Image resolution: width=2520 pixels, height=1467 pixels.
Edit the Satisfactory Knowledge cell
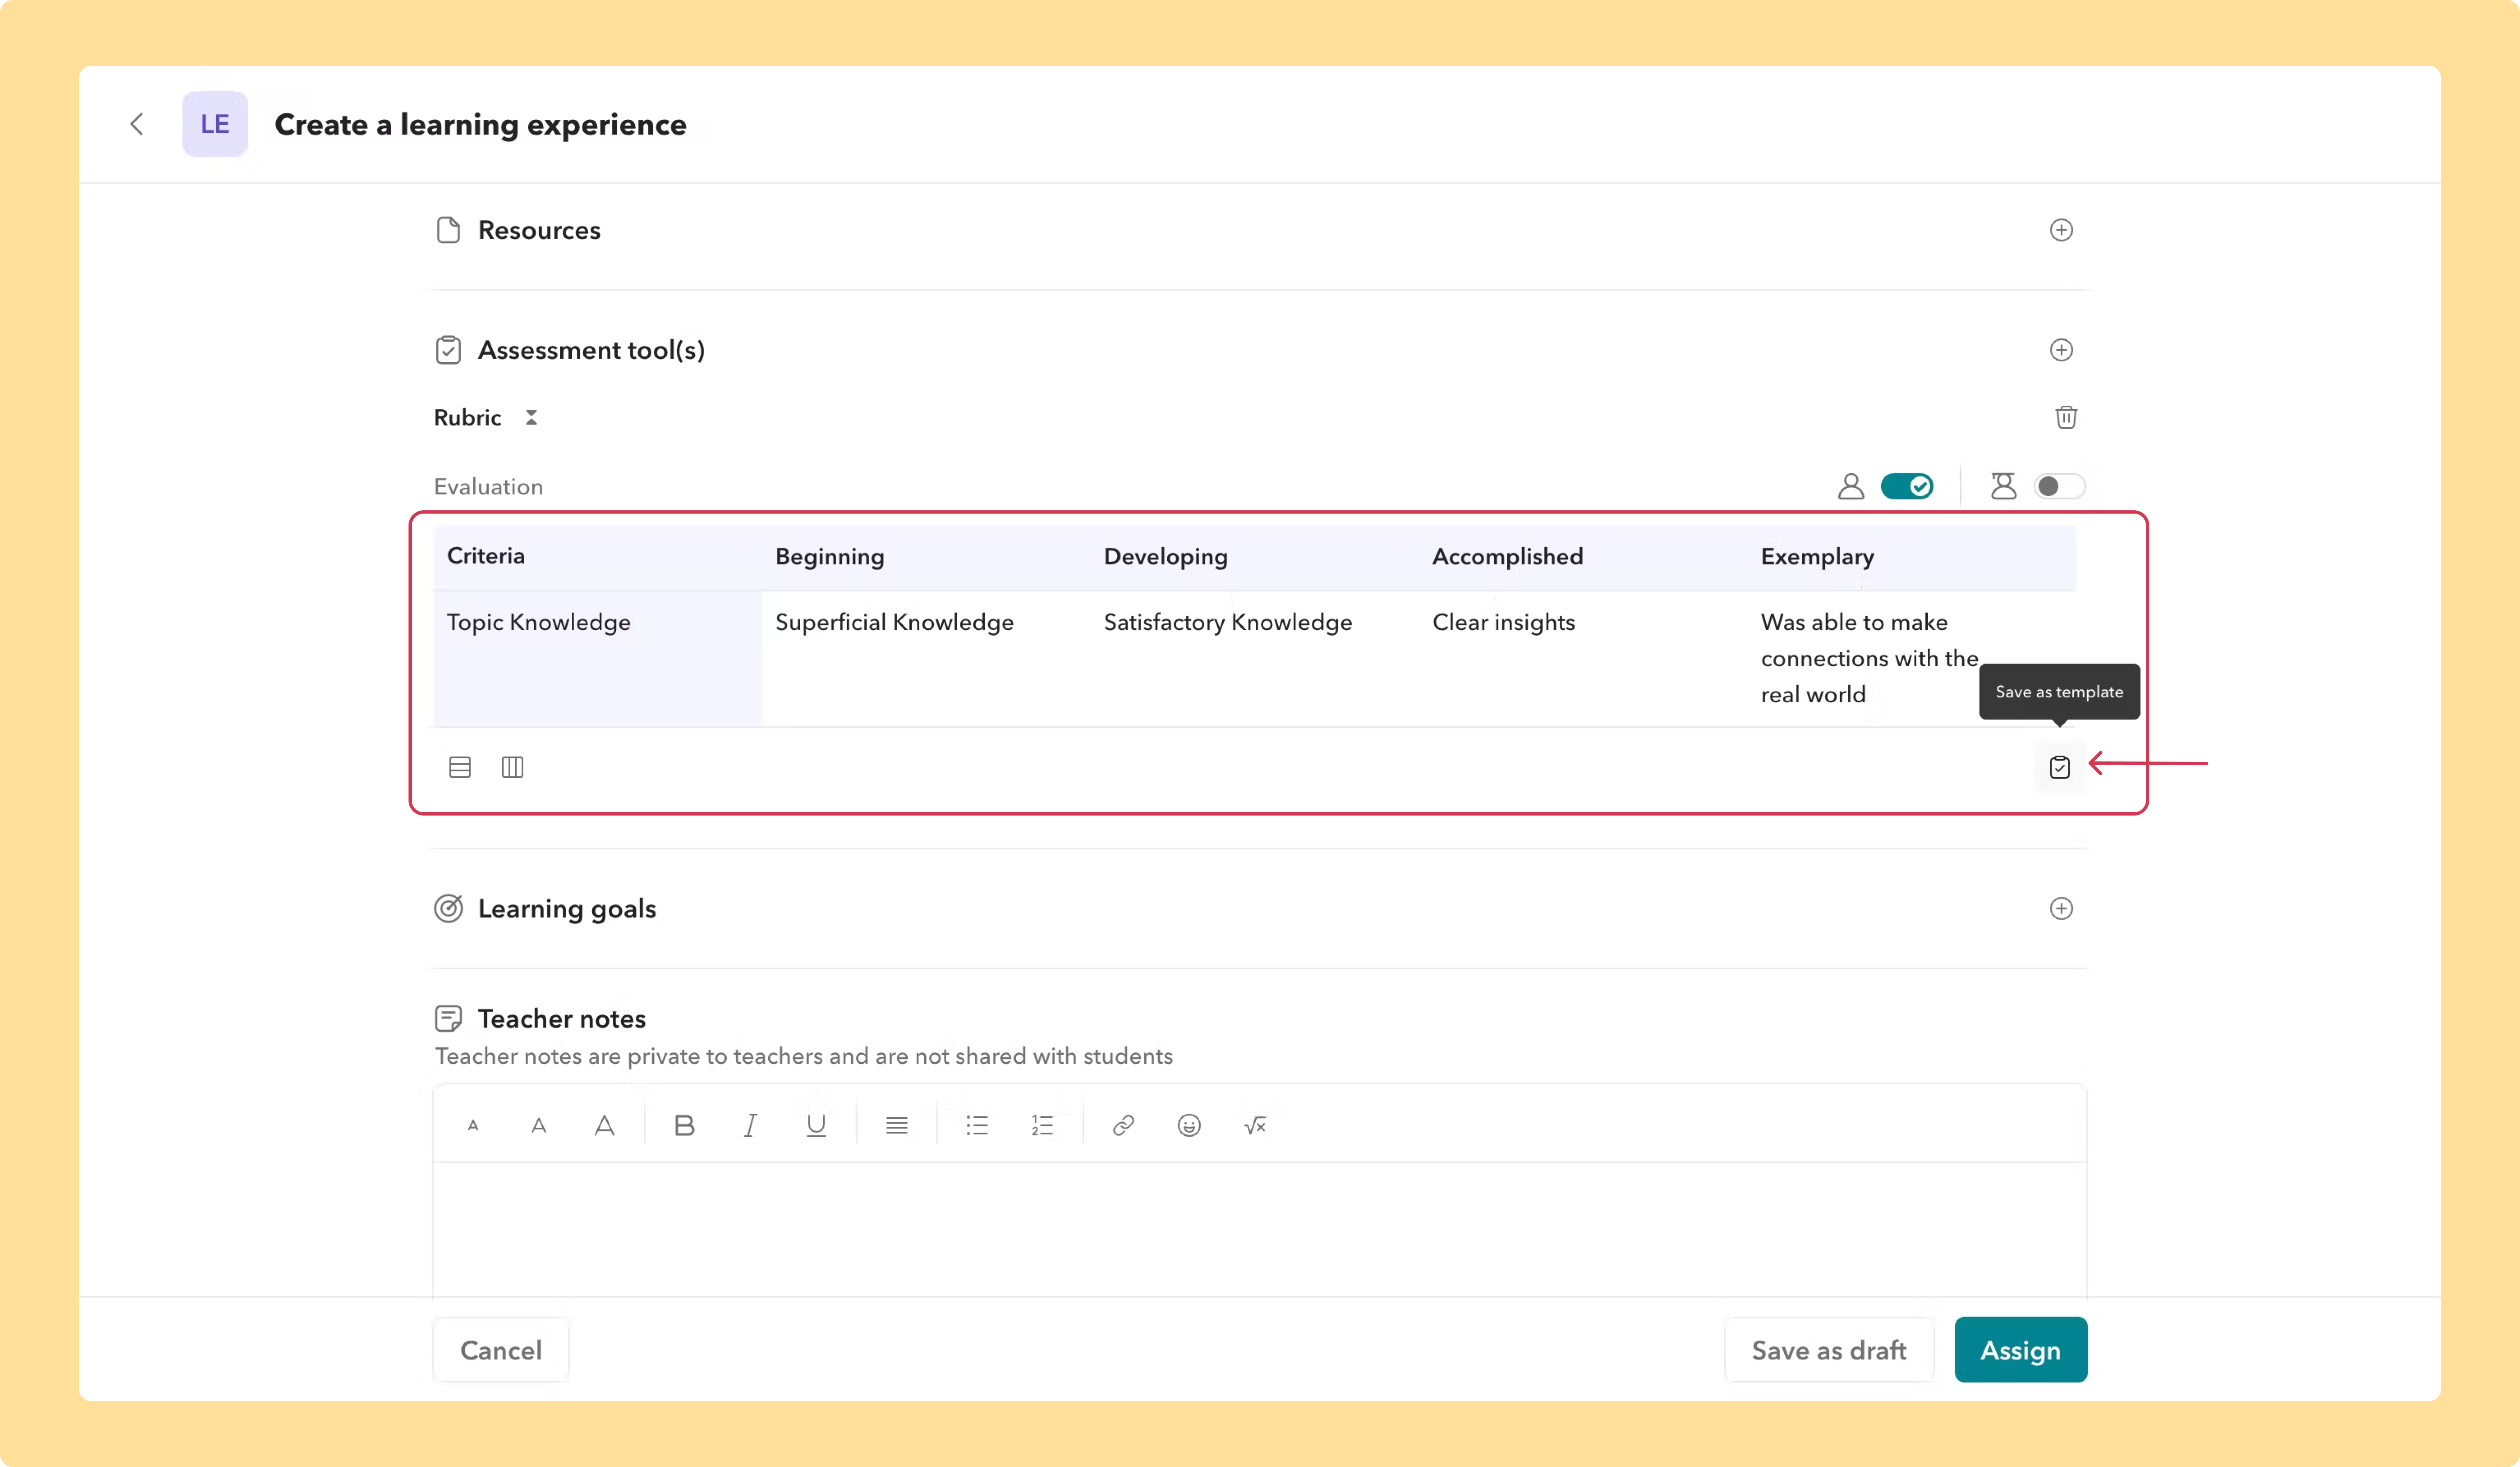tap(1254, 658)
